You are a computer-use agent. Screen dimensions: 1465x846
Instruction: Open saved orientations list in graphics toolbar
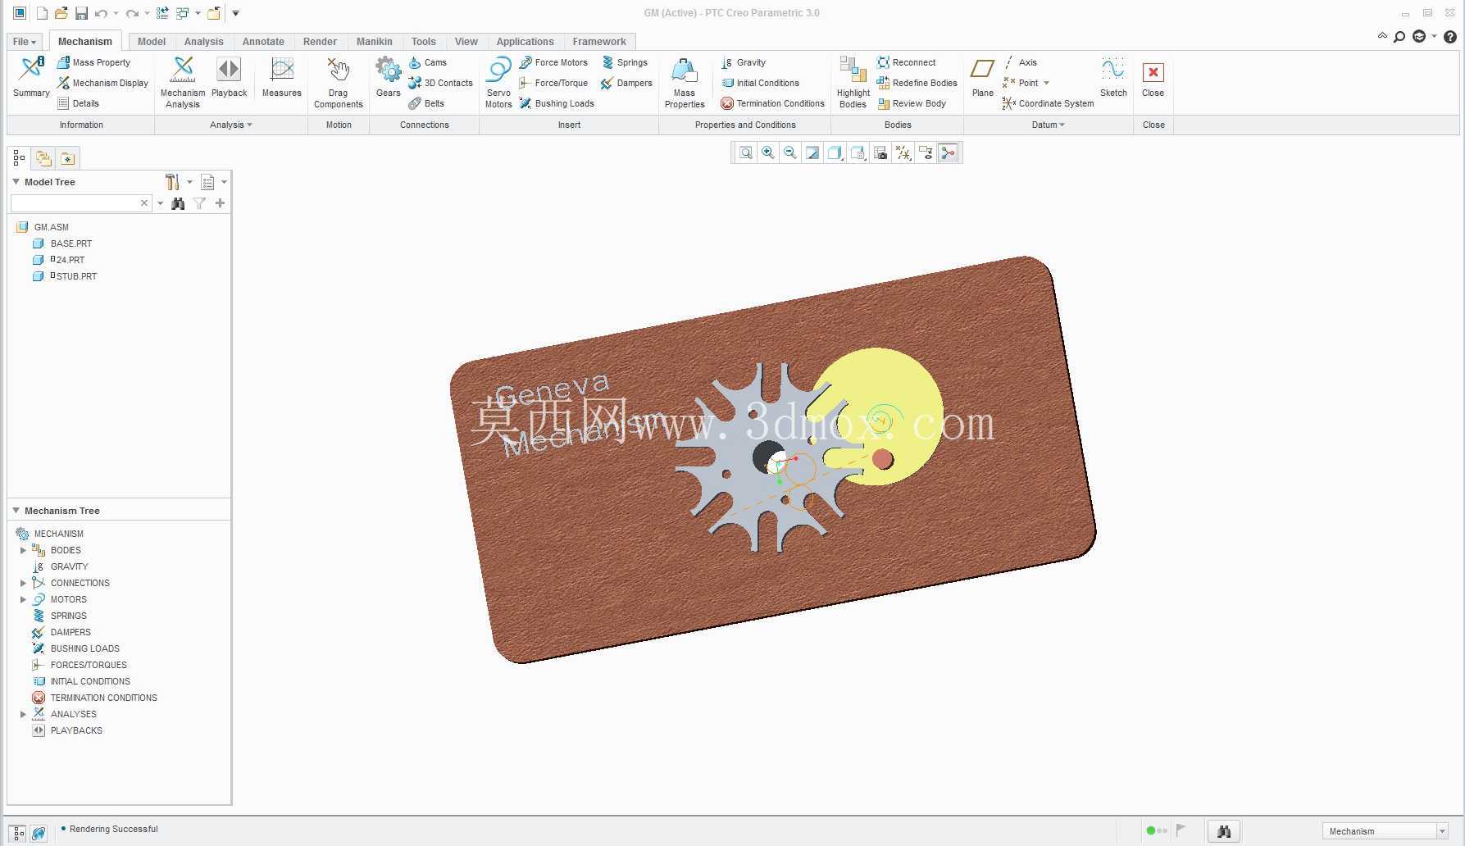tap(858, 152)
